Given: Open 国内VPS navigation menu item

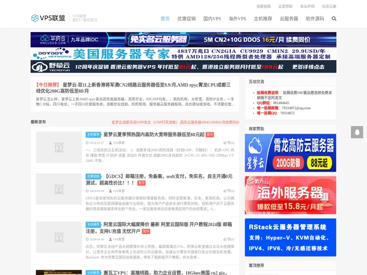Looking at the screenshot, I should 212,19.
